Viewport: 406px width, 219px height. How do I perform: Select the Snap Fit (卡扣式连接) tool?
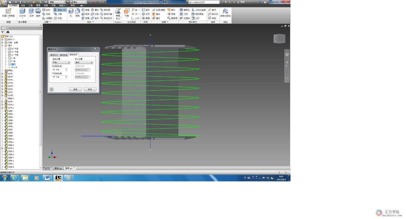pos(199,10)
